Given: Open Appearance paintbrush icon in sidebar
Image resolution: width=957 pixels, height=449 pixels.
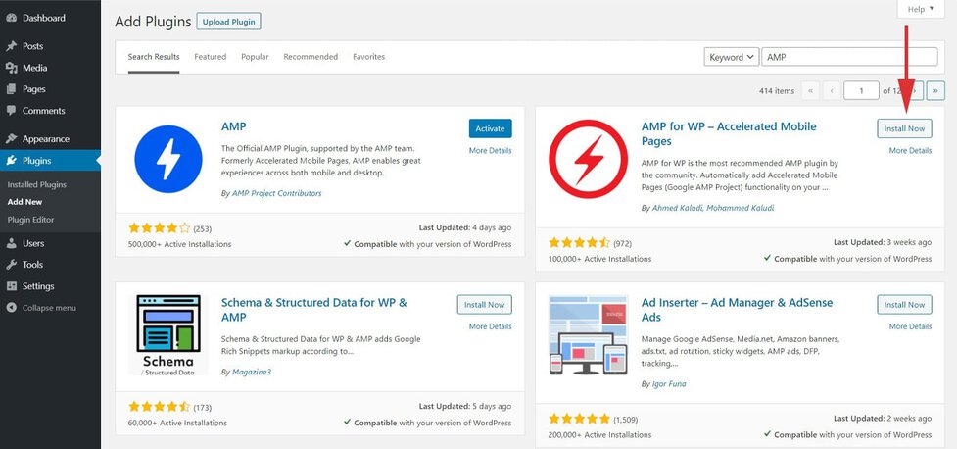Looking at the screenshot, I should (11, 139).
